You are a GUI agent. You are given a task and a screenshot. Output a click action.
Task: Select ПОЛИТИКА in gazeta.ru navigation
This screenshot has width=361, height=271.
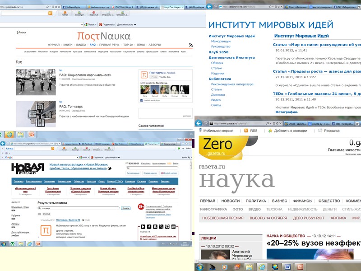[256, 201]
